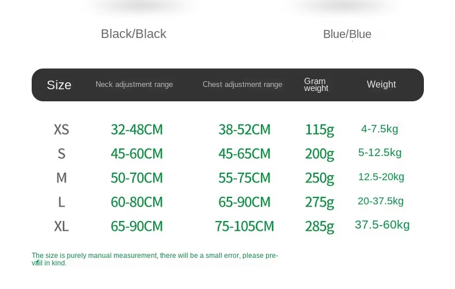Click the 37.5-60kg weight value
455x289 pixels.
coord(382,225)
